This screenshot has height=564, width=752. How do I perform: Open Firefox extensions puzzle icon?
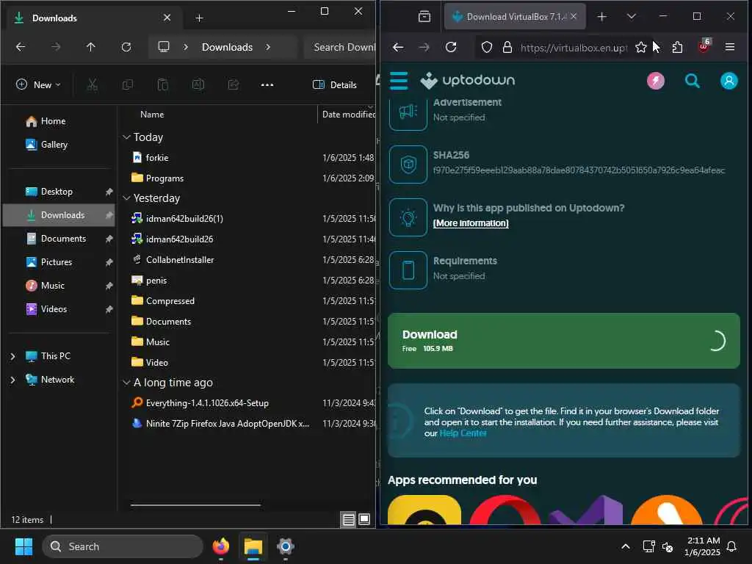pyautogui.click(x=677, y=47)
